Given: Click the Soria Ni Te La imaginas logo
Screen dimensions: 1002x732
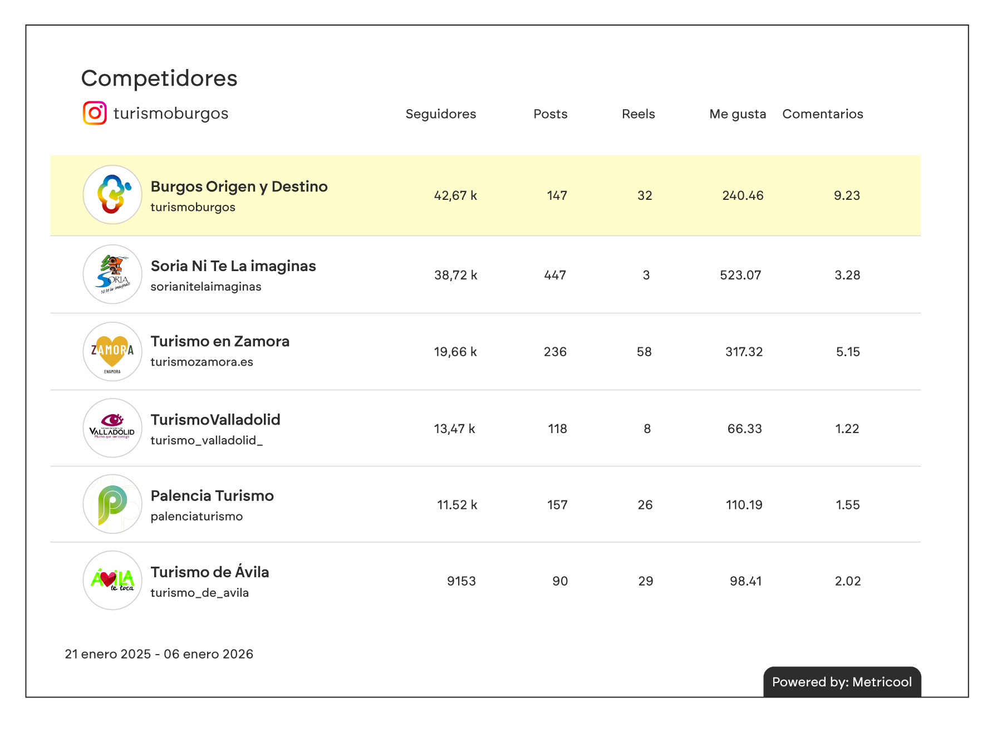Looking at the screenshot, I should click(112, 274).
